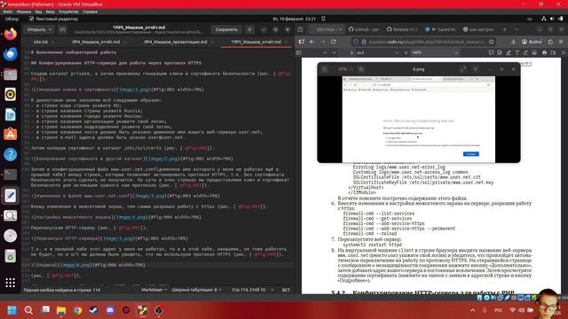The image size is (568, 319).
Task: Go to previous PDF page
Action: tap(325, 53)
